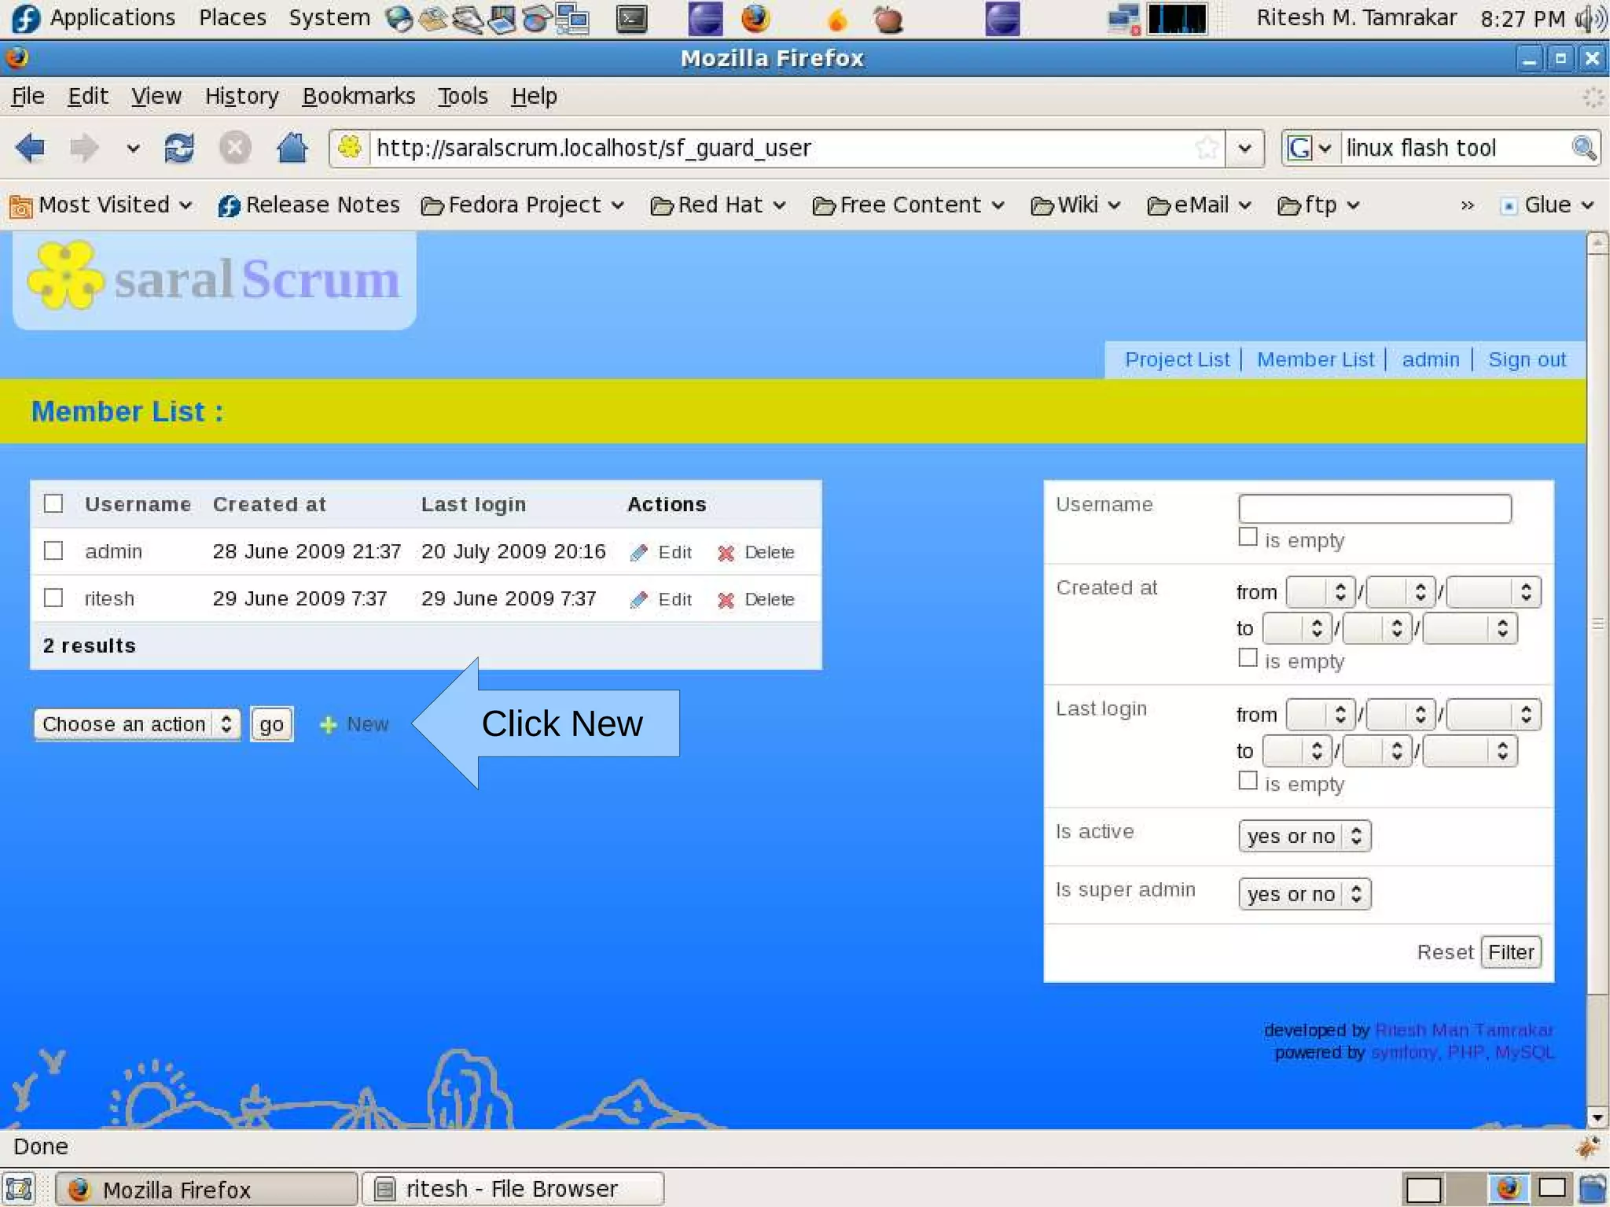Open the Edit menu
The height and width of the screenshot is (1207, 1610).
coord(88,96)
